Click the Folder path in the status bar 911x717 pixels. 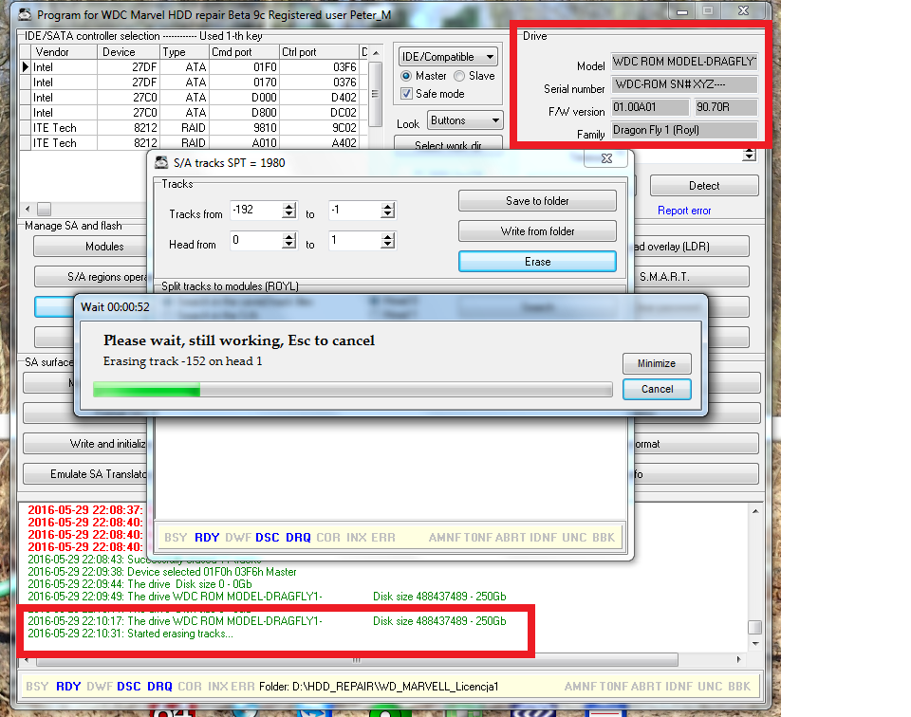(379, 687)
